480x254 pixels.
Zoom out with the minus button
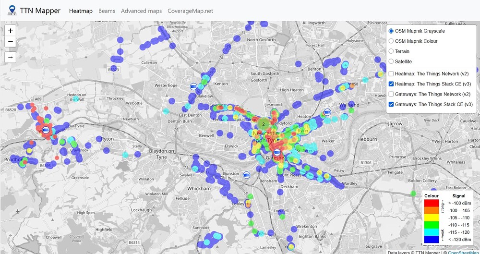pos(11,42)
